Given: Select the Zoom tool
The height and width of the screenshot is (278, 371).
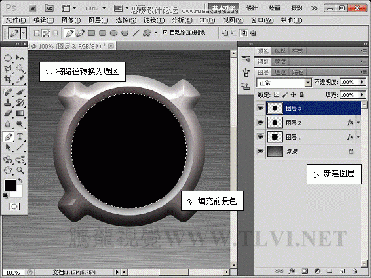Looking at the screenshot, I should (x=20, y=170).
